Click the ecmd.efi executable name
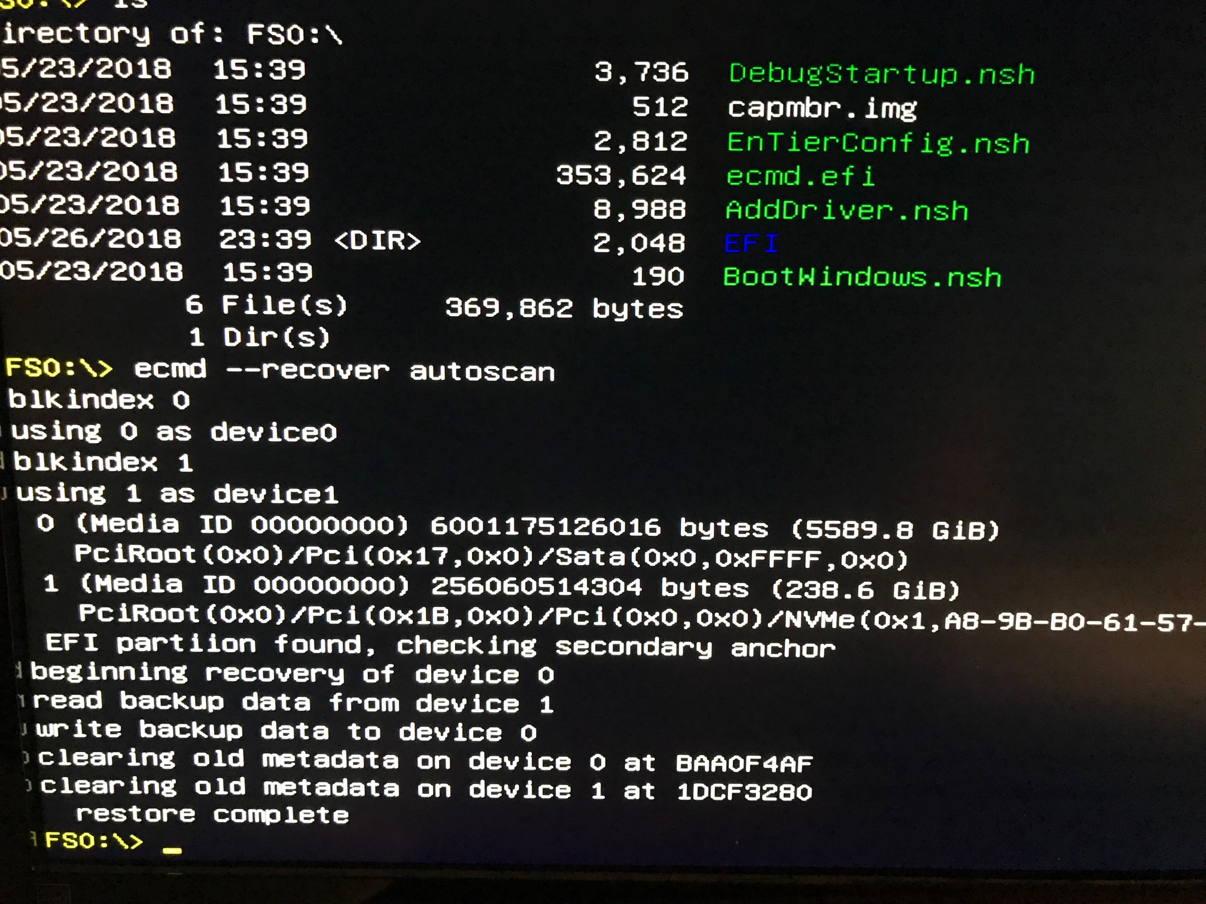Image resolution: width=1206 pixels, height=904 pixels. coord(800,176)
